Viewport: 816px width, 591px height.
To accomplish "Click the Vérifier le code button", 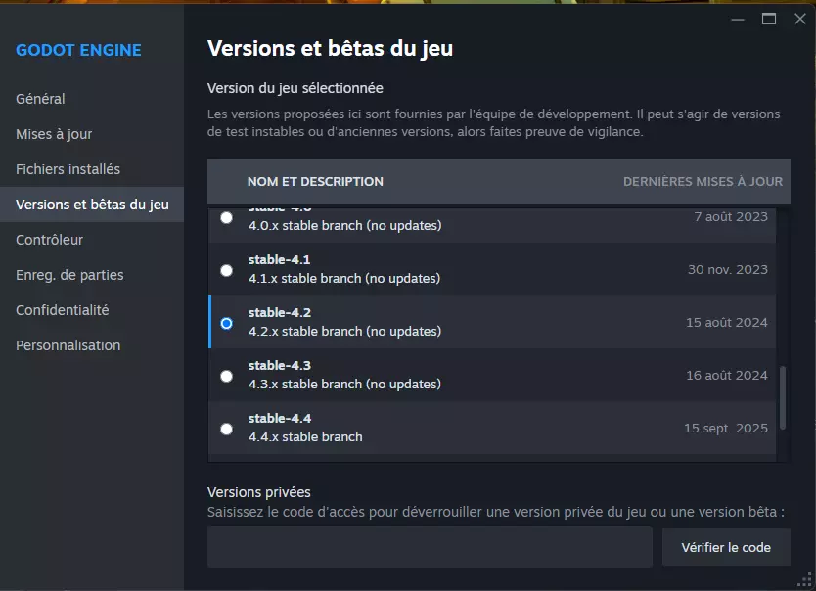I will click(x=726, y=547).
